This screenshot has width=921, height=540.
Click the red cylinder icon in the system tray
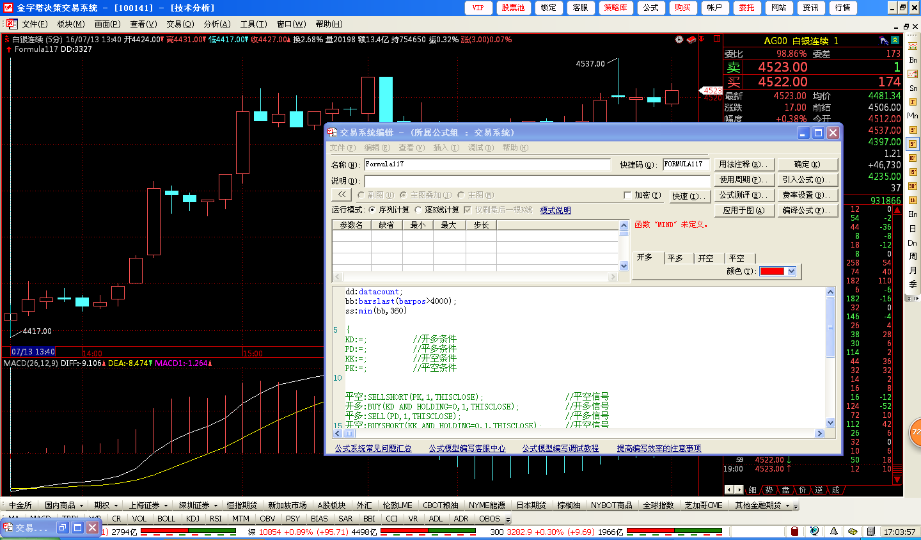[x=795, y=532]
